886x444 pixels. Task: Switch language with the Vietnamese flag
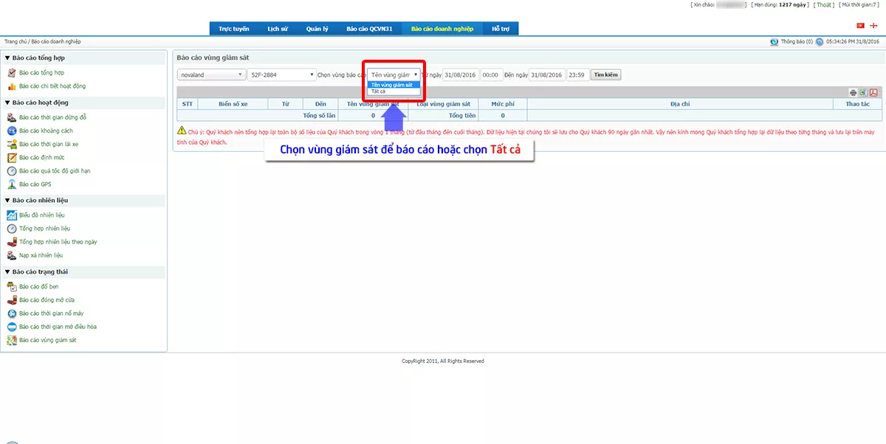(860, 25)
